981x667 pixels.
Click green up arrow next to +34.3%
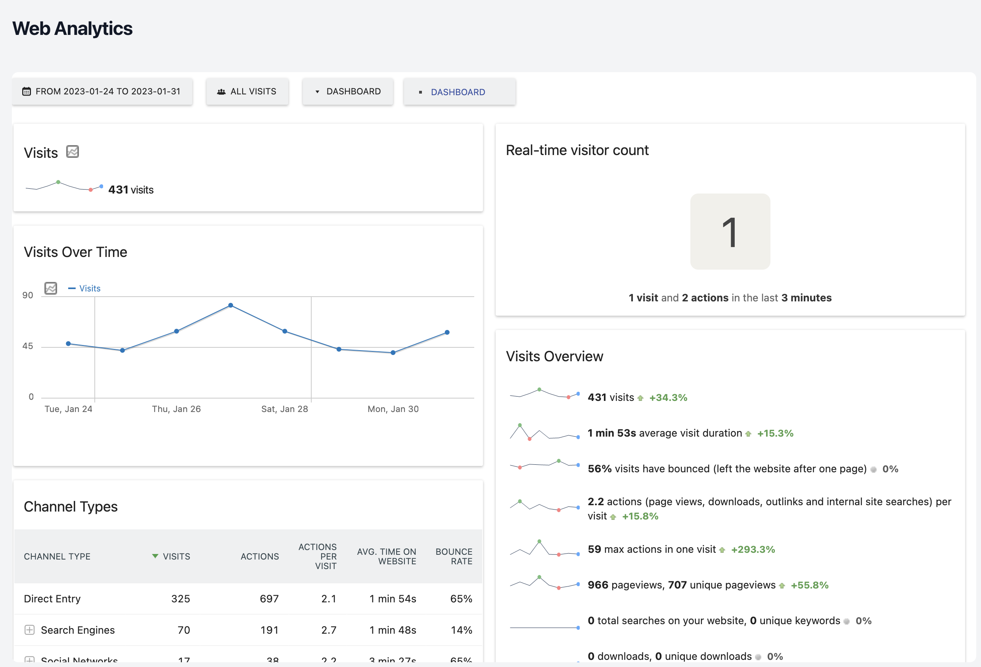[640, 398]
